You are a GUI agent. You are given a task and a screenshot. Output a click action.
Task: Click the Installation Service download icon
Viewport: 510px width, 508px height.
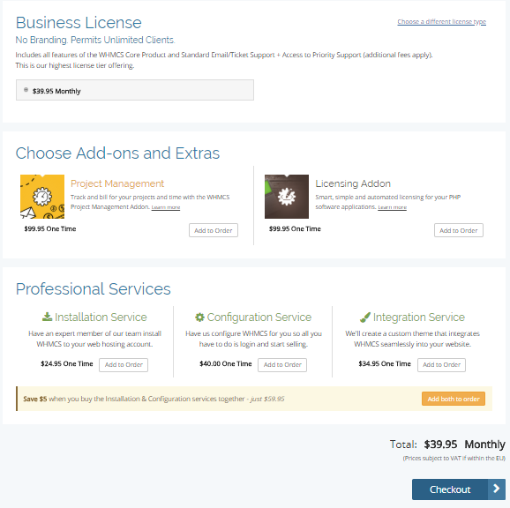tap(47, 317)
